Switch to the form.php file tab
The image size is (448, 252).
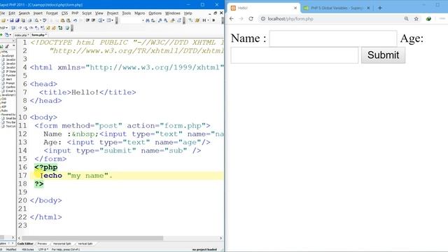click(x=39, y=35)
